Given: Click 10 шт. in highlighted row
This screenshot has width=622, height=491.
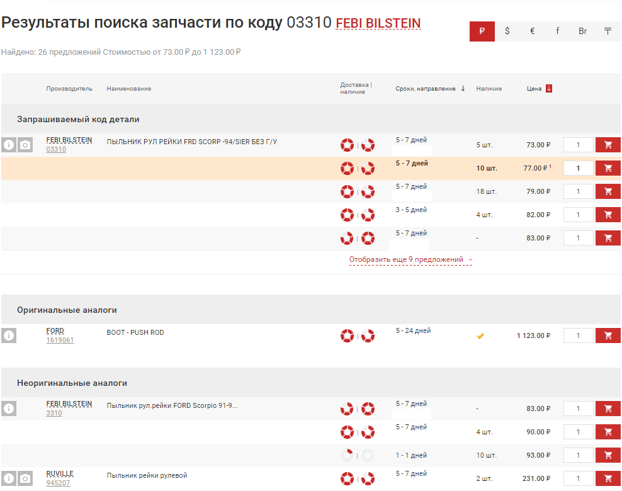Looking at the screenshot, I should [x=487, y=168].
